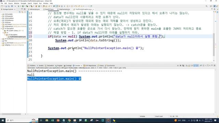Click the Coverage run toolbar icon

coord(27,6)
